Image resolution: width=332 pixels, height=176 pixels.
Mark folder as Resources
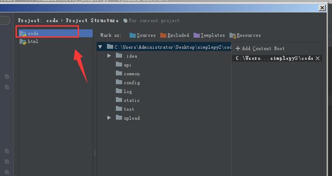coord(245,35)
